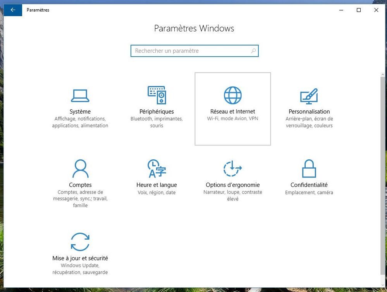Viewport: 387px width, 292px height.
Task: Click the Options d'ergonomie dashed clock icon
Action: click(x=232, y=169)
